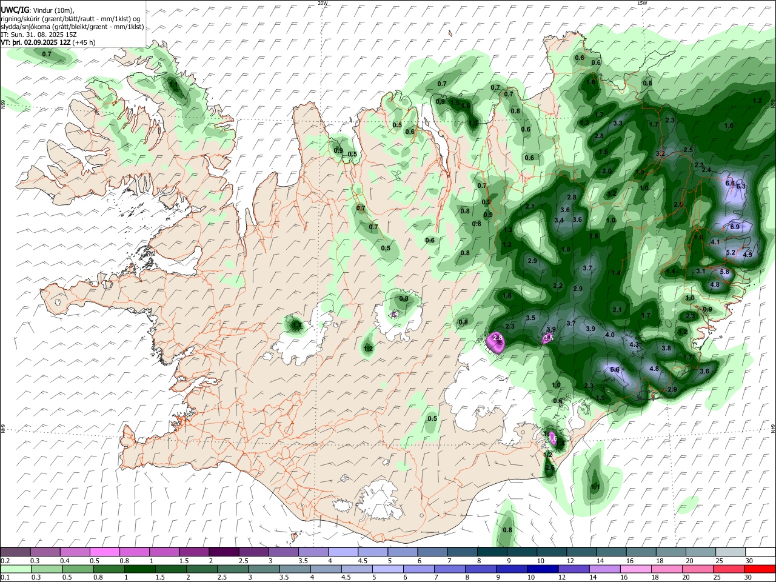Select the 3.3 precipitation value

click(x=618, y=124)
